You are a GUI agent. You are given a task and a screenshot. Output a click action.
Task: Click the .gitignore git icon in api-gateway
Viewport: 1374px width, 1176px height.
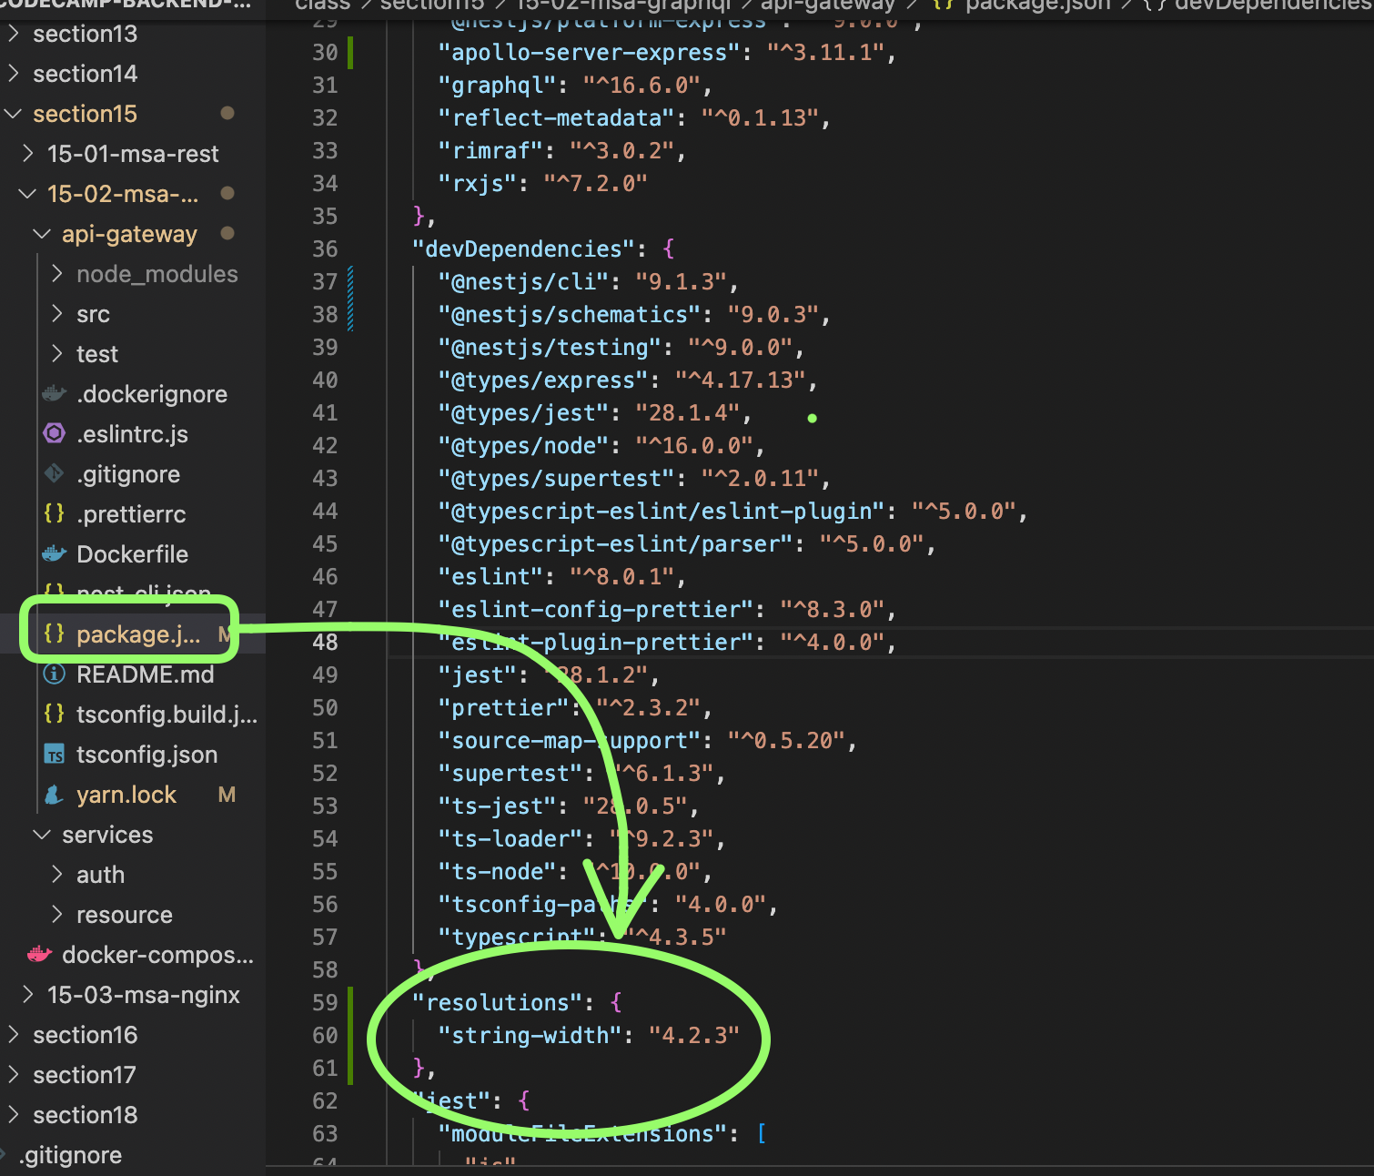tap(55, 474)
